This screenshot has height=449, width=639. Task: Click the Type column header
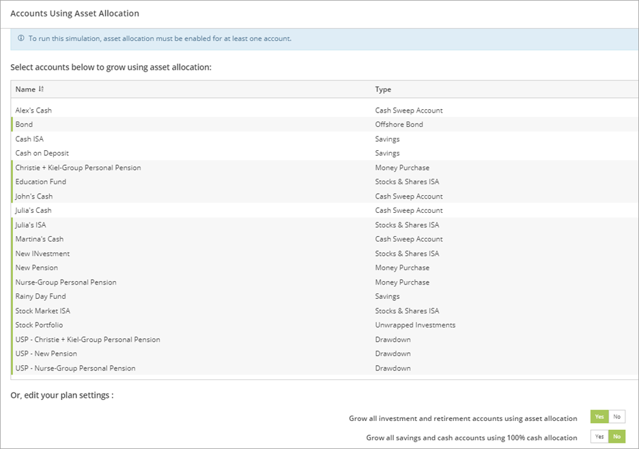point(383,89)
